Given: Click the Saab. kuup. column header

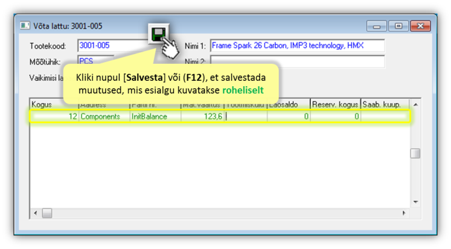Looking at the screenshot, I should [x=385, y=104].
